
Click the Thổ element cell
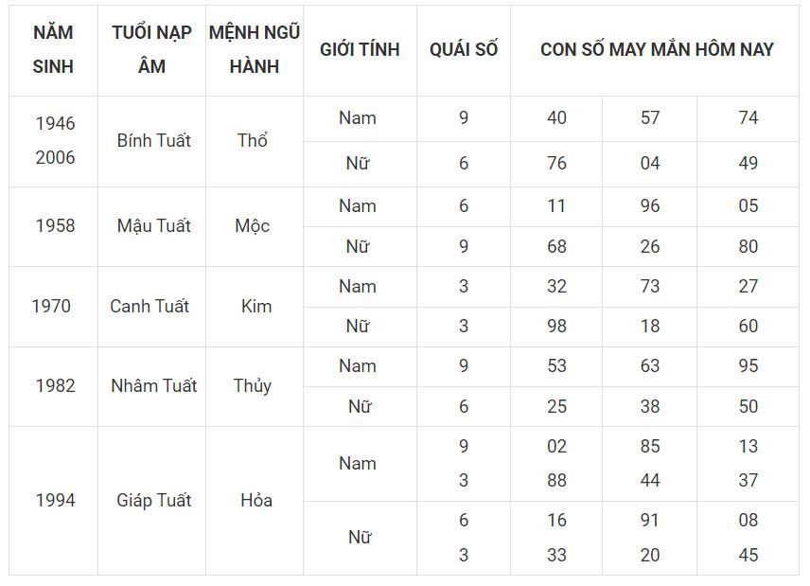[253, 140]
